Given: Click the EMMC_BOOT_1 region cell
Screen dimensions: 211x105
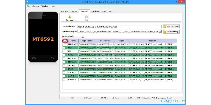Looking at the screenshot, I should click(x=121, y=44).
